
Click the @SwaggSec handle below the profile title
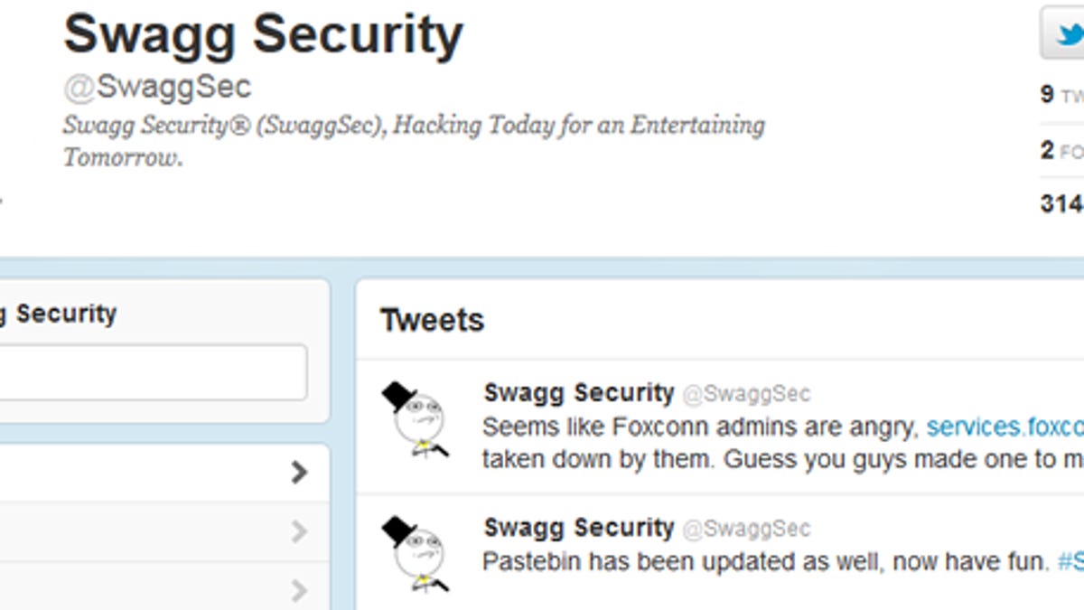pyautogui.click(x=157, y=87)
